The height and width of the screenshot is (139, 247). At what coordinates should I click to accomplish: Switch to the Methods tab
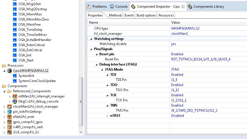click(116, 15)
